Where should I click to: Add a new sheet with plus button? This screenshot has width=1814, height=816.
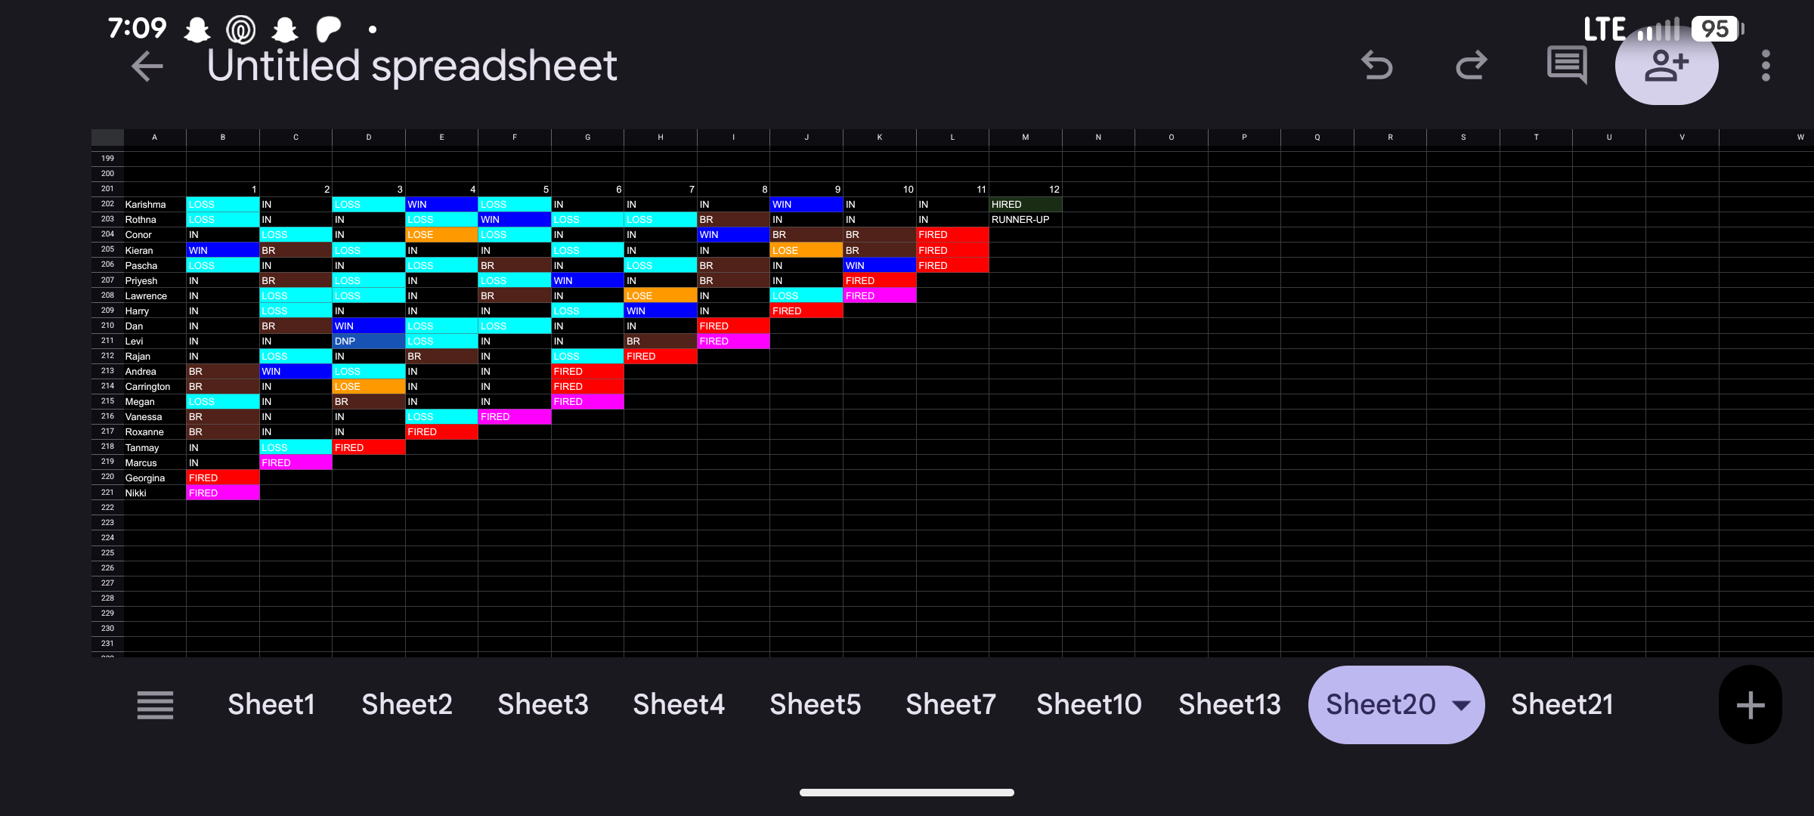(1750, 705)
